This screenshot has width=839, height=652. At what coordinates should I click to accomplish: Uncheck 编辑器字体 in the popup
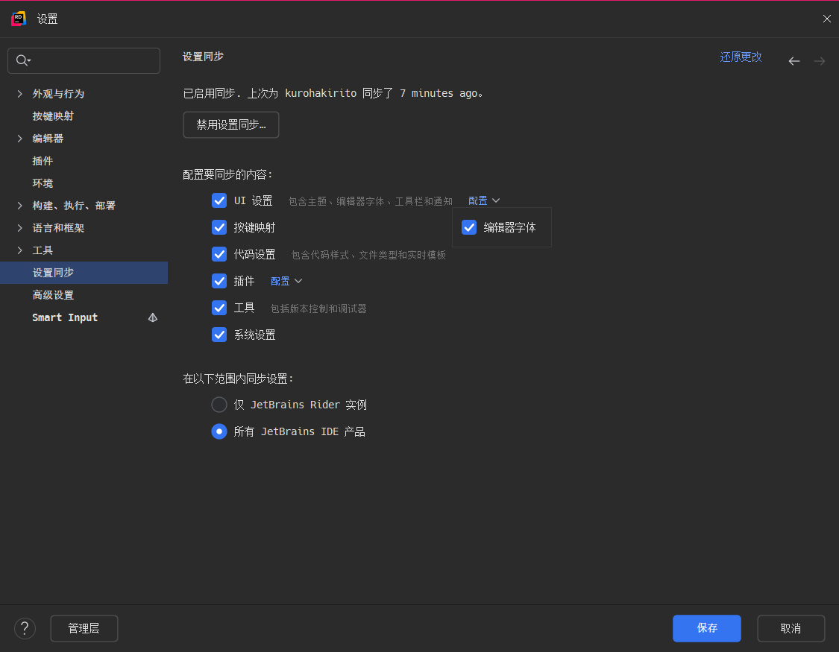tap(469, 227)
